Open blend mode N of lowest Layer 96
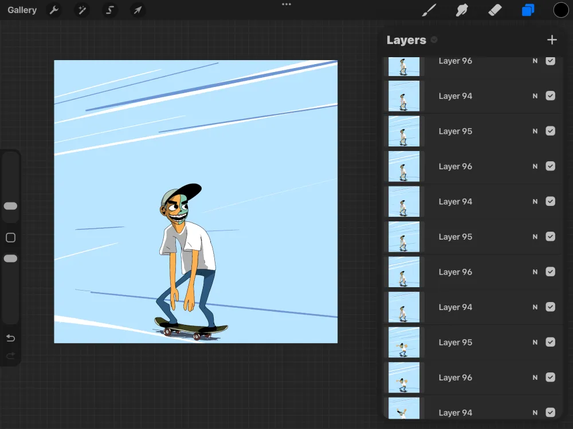The image size is (573, 429). tap(535, 378)
